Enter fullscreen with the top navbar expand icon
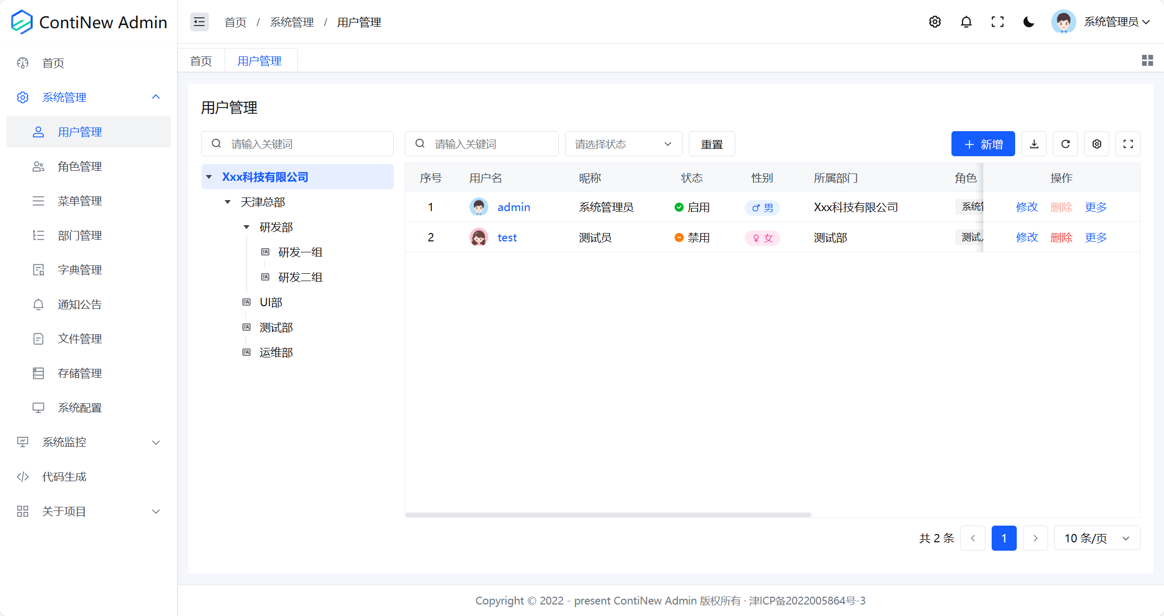This screenshot has height=616, width=1164. click(x=997, y=21)
